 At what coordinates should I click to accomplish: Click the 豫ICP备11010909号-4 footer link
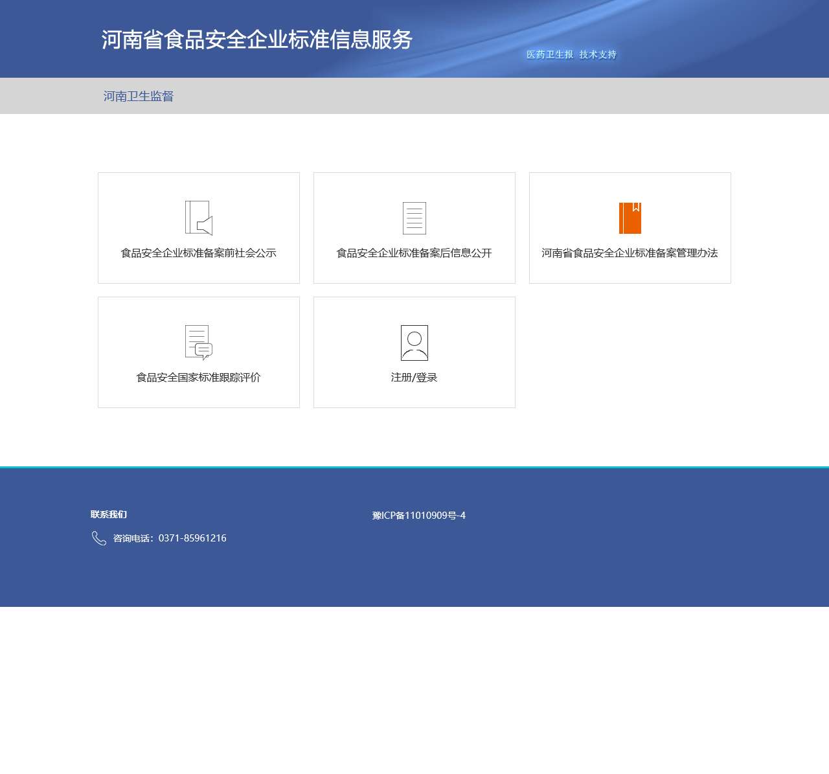coord(419,516)
